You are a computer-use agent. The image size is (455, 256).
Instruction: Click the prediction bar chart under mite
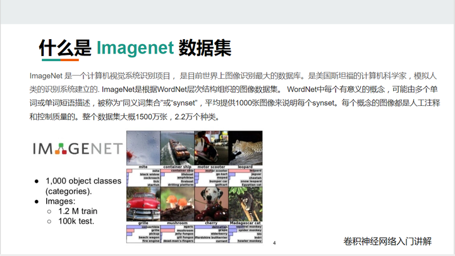pyautogui.click(x=143, y=178)
